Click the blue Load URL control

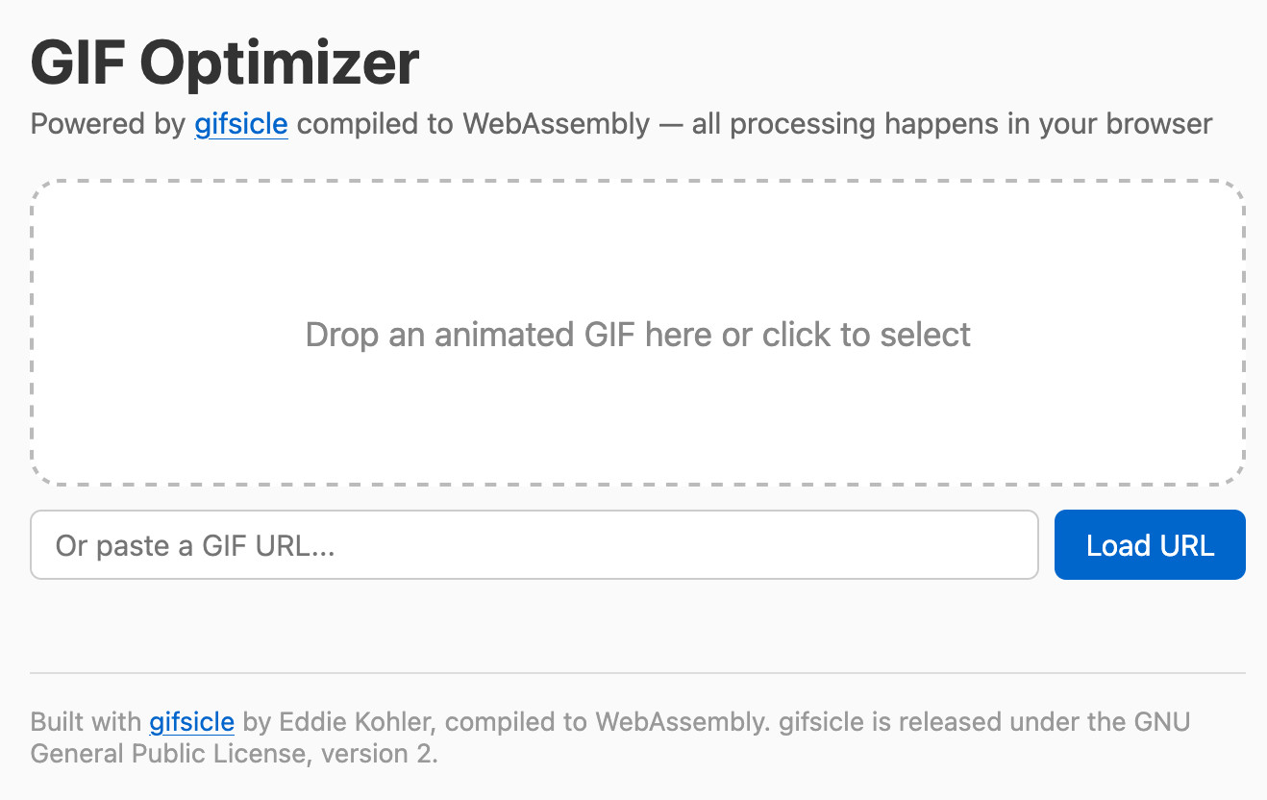point(1149,544)
